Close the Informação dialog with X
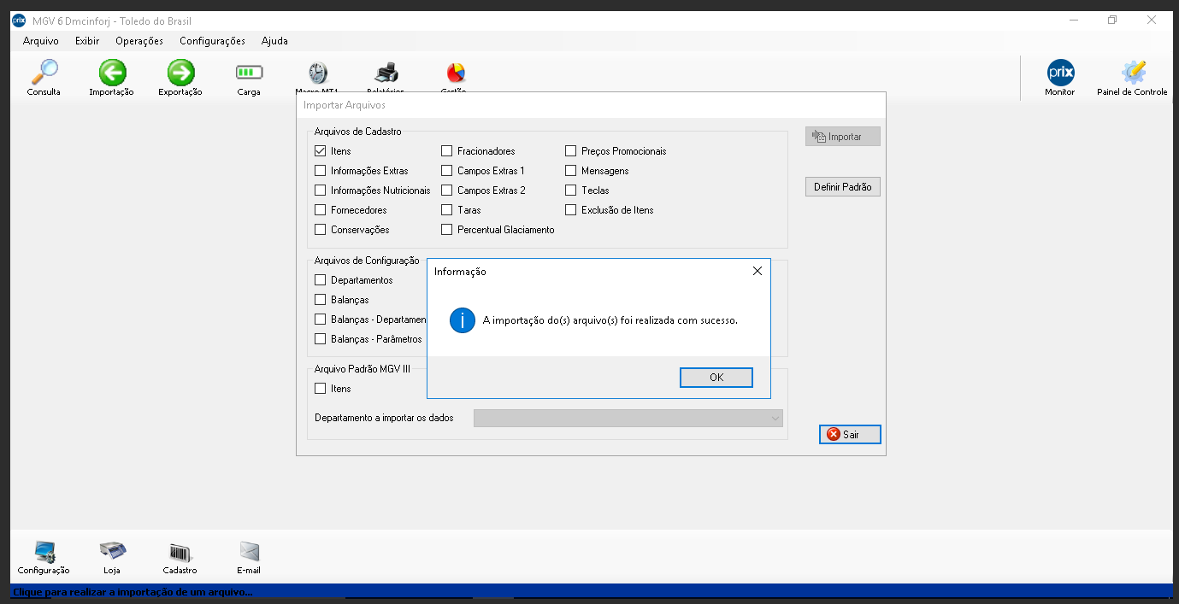 click(757, 271)
